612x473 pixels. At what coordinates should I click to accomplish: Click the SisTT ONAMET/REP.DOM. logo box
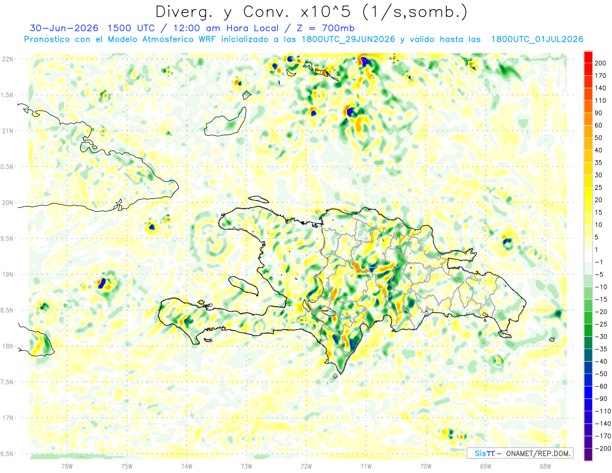click(x=520, y=453)
